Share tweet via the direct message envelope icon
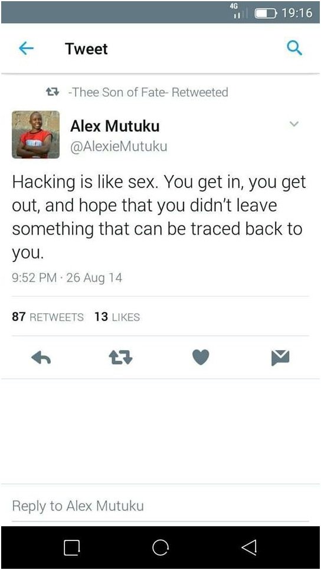This screenshot has height=570, width=321. 280,358
